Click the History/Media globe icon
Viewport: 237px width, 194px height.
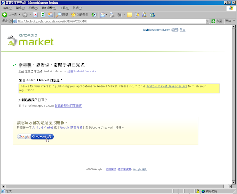coord(94,15)
